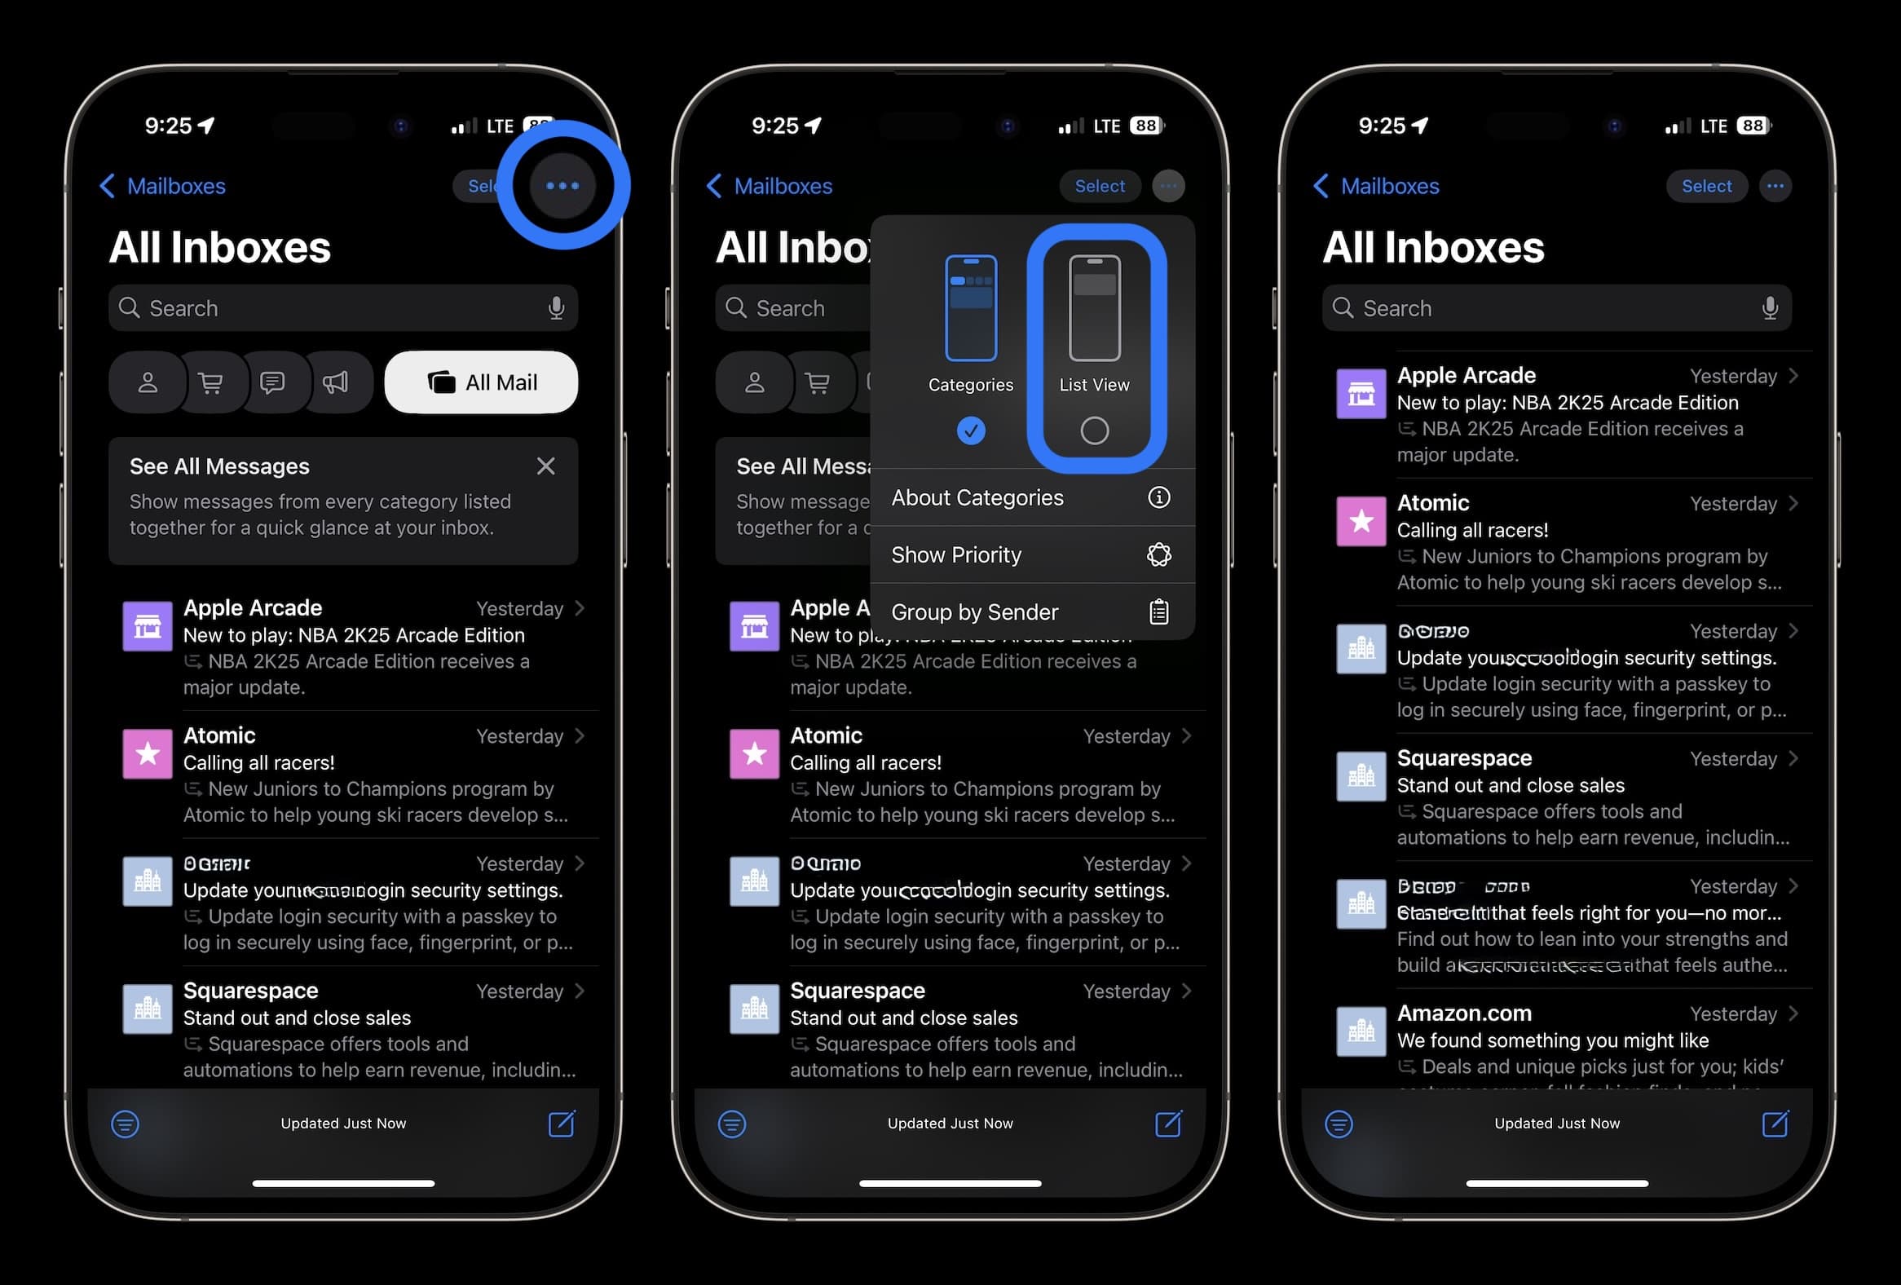Tap the promotions megaphone category icon
Viewport: 1901px width, 1285px height.
point(336,380)
